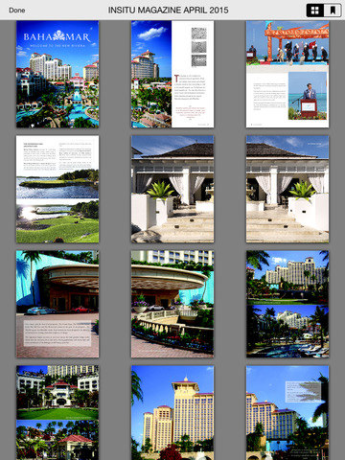Screen dimensions: 345x460
Task: Tap the text caption box on entrance page
Action: 57,333
